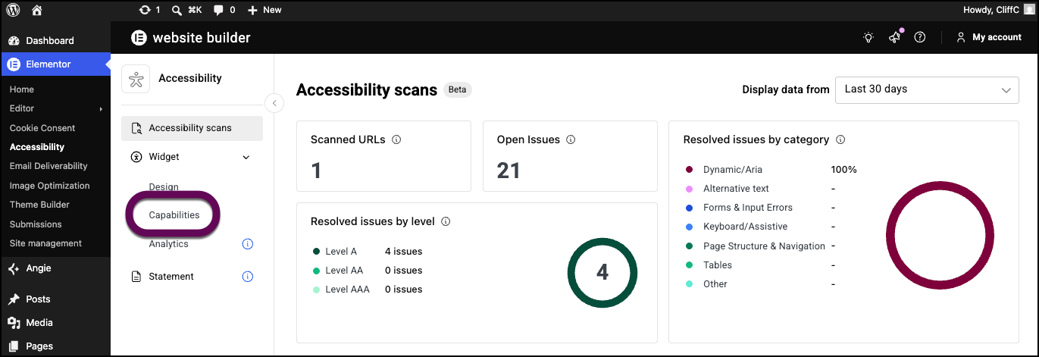
Task: Click info icon beside Resolved issues by category
Action: point(840,139)
